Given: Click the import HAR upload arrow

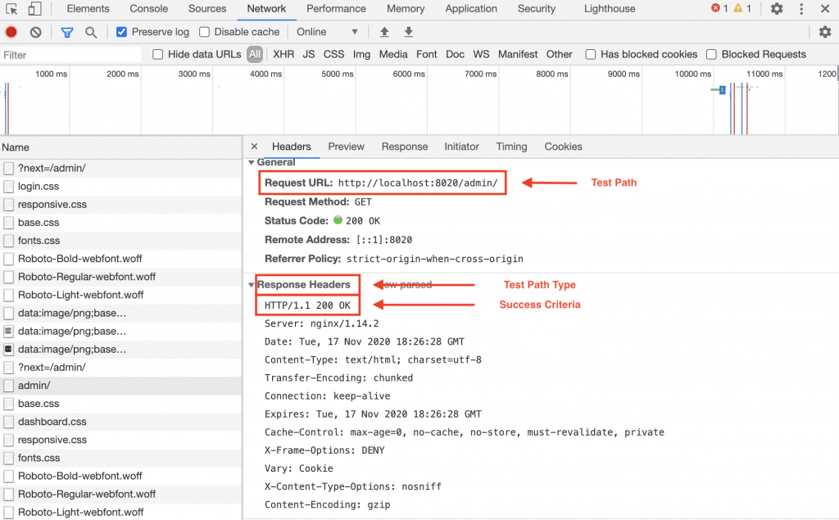Looking at the screenshot, I should [384, 32].
